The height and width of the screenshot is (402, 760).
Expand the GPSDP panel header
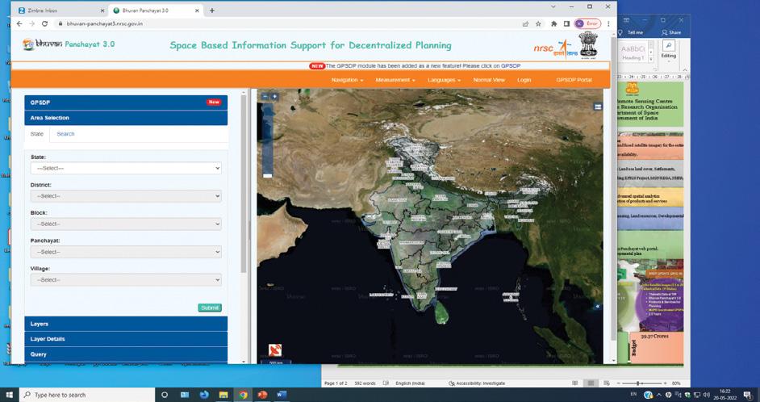tap(126, 103)
